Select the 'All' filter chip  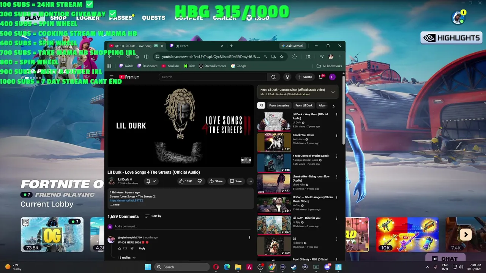click(x=261, y=105)
